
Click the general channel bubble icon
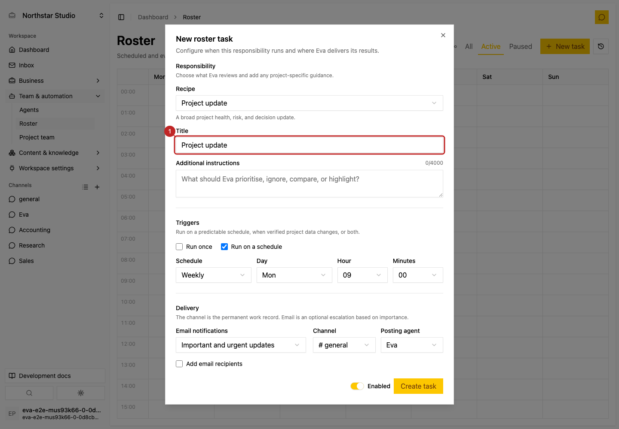click(12, 199)
